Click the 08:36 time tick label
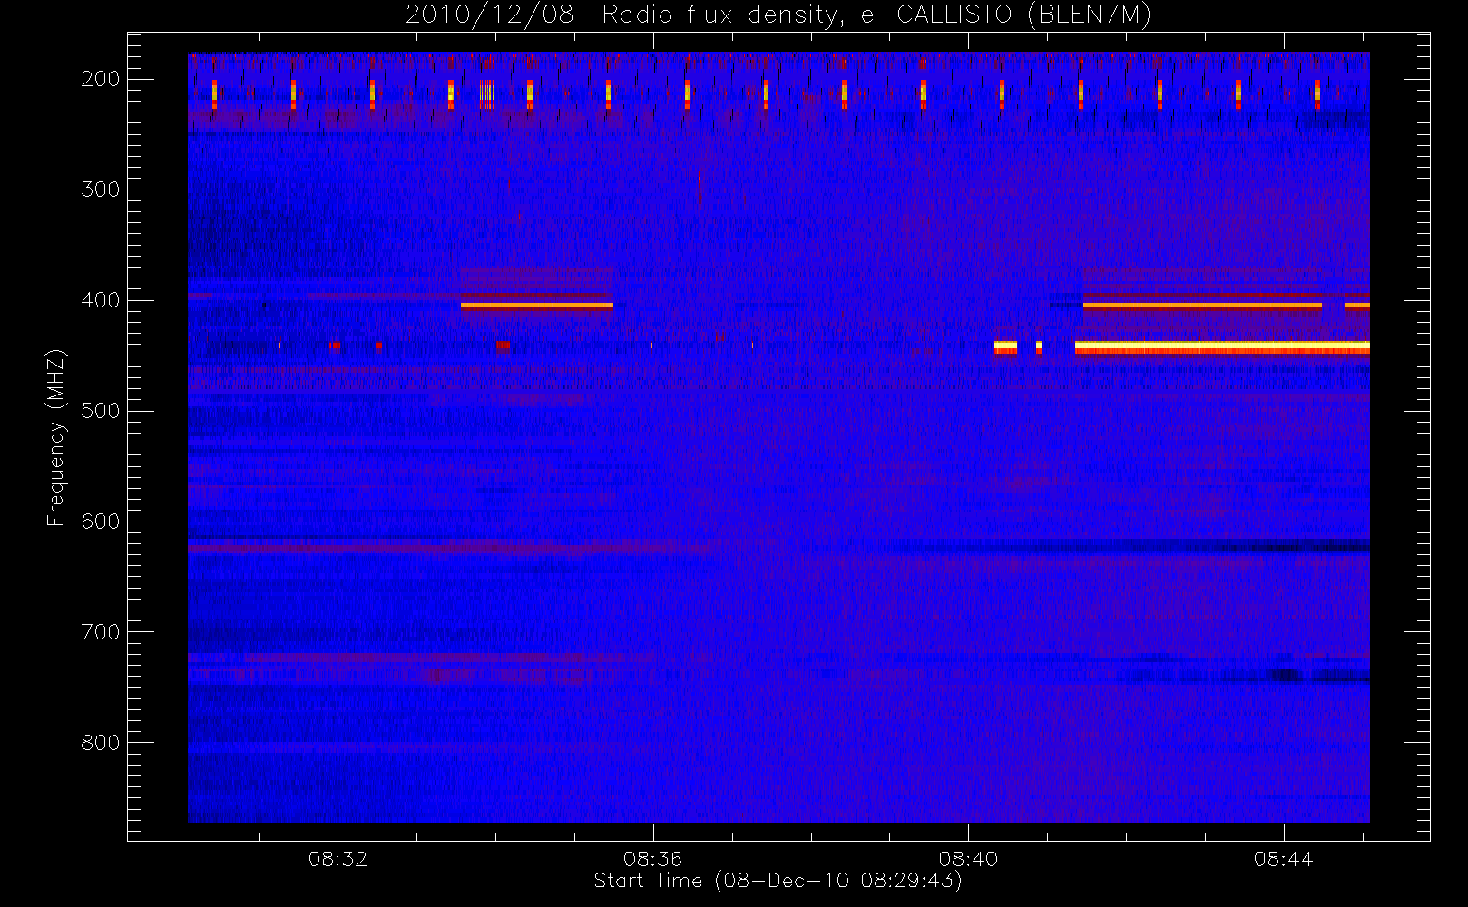The image size is (1468, 907). coord(653,859)
